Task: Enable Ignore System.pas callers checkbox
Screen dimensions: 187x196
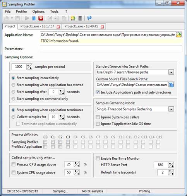Action: tap(98, 117)
